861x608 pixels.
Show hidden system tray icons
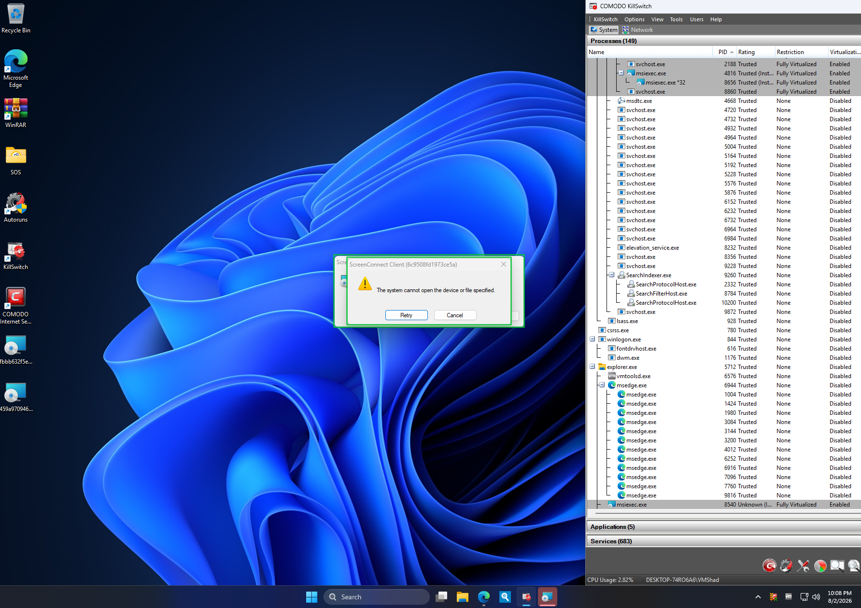point(758,597)
